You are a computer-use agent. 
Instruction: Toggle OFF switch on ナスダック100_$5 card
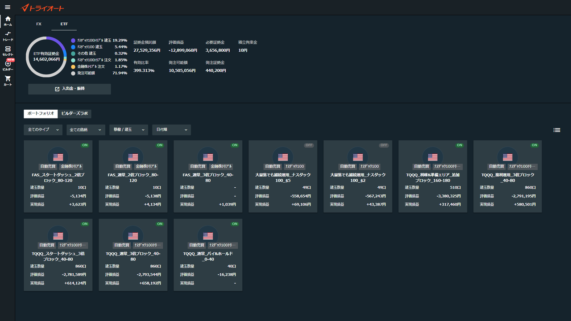309,145
